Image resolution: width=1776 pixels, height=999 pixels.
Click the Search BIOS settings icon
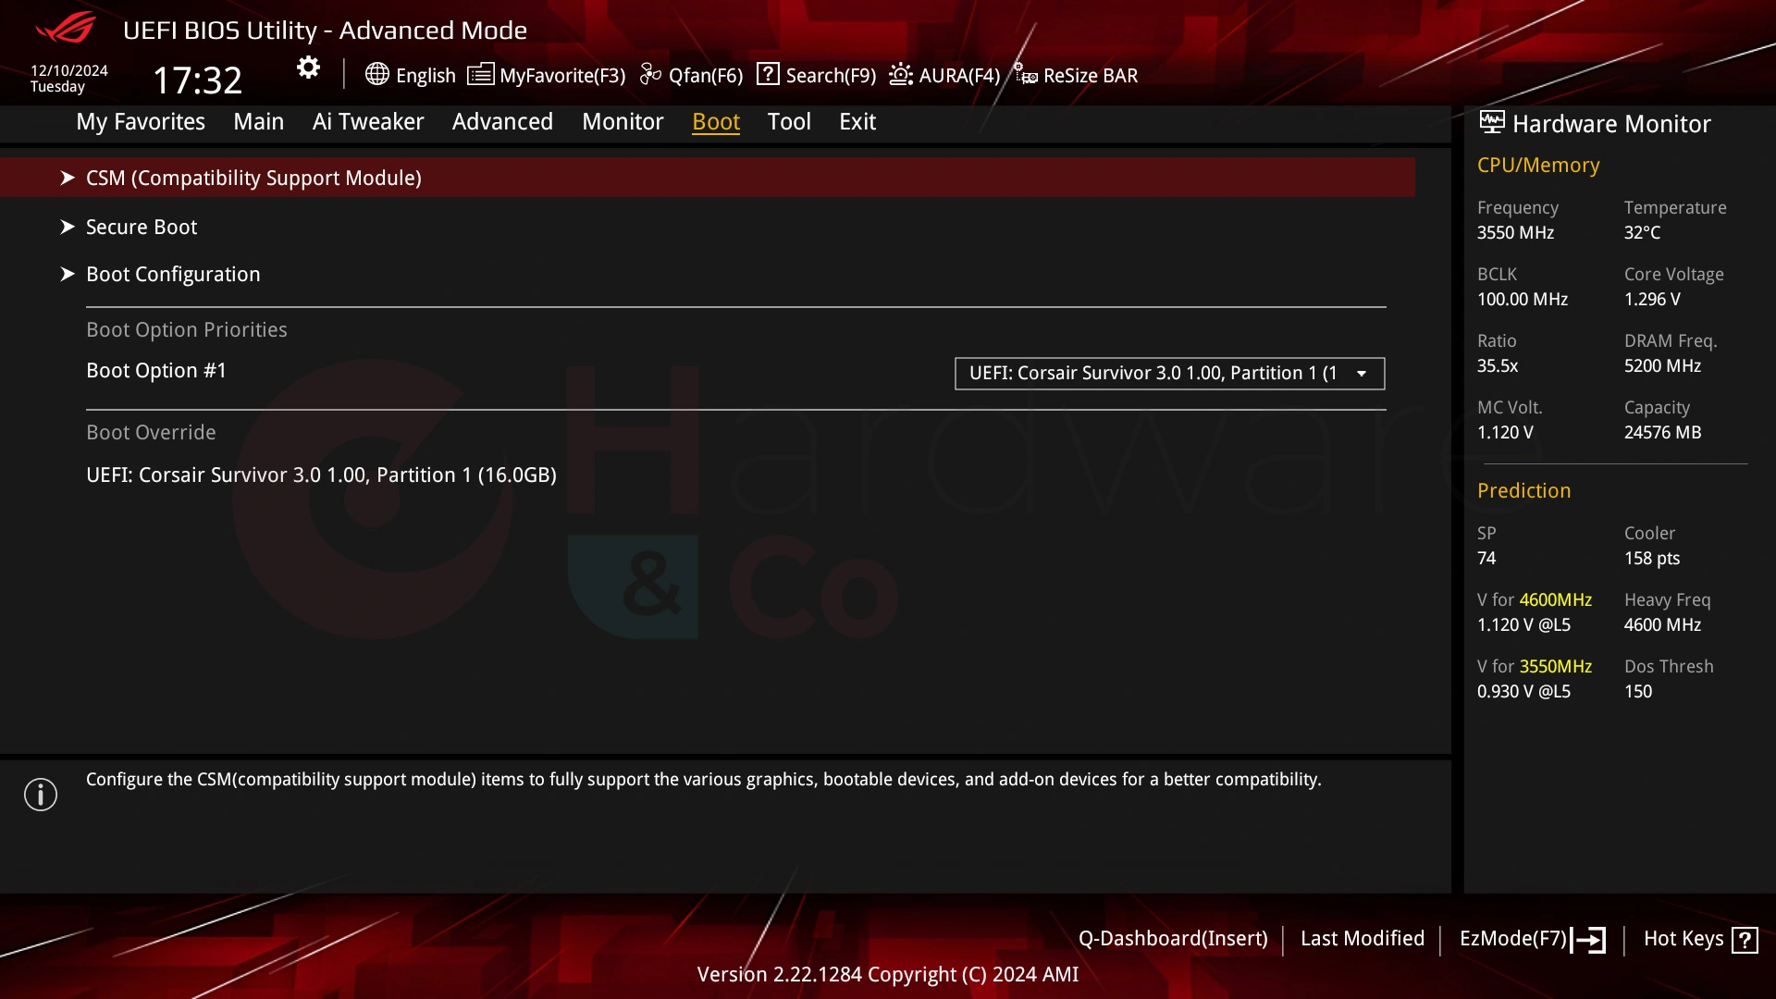click(x=766, y=74)
